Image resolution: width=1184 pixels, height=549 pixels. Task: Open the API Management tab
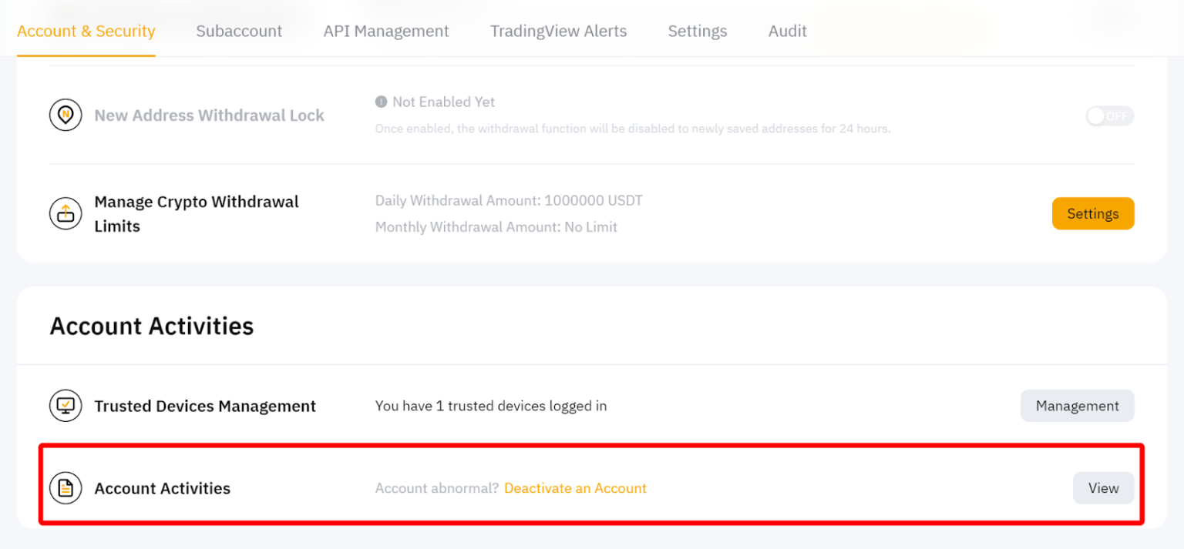coord(386,31)
